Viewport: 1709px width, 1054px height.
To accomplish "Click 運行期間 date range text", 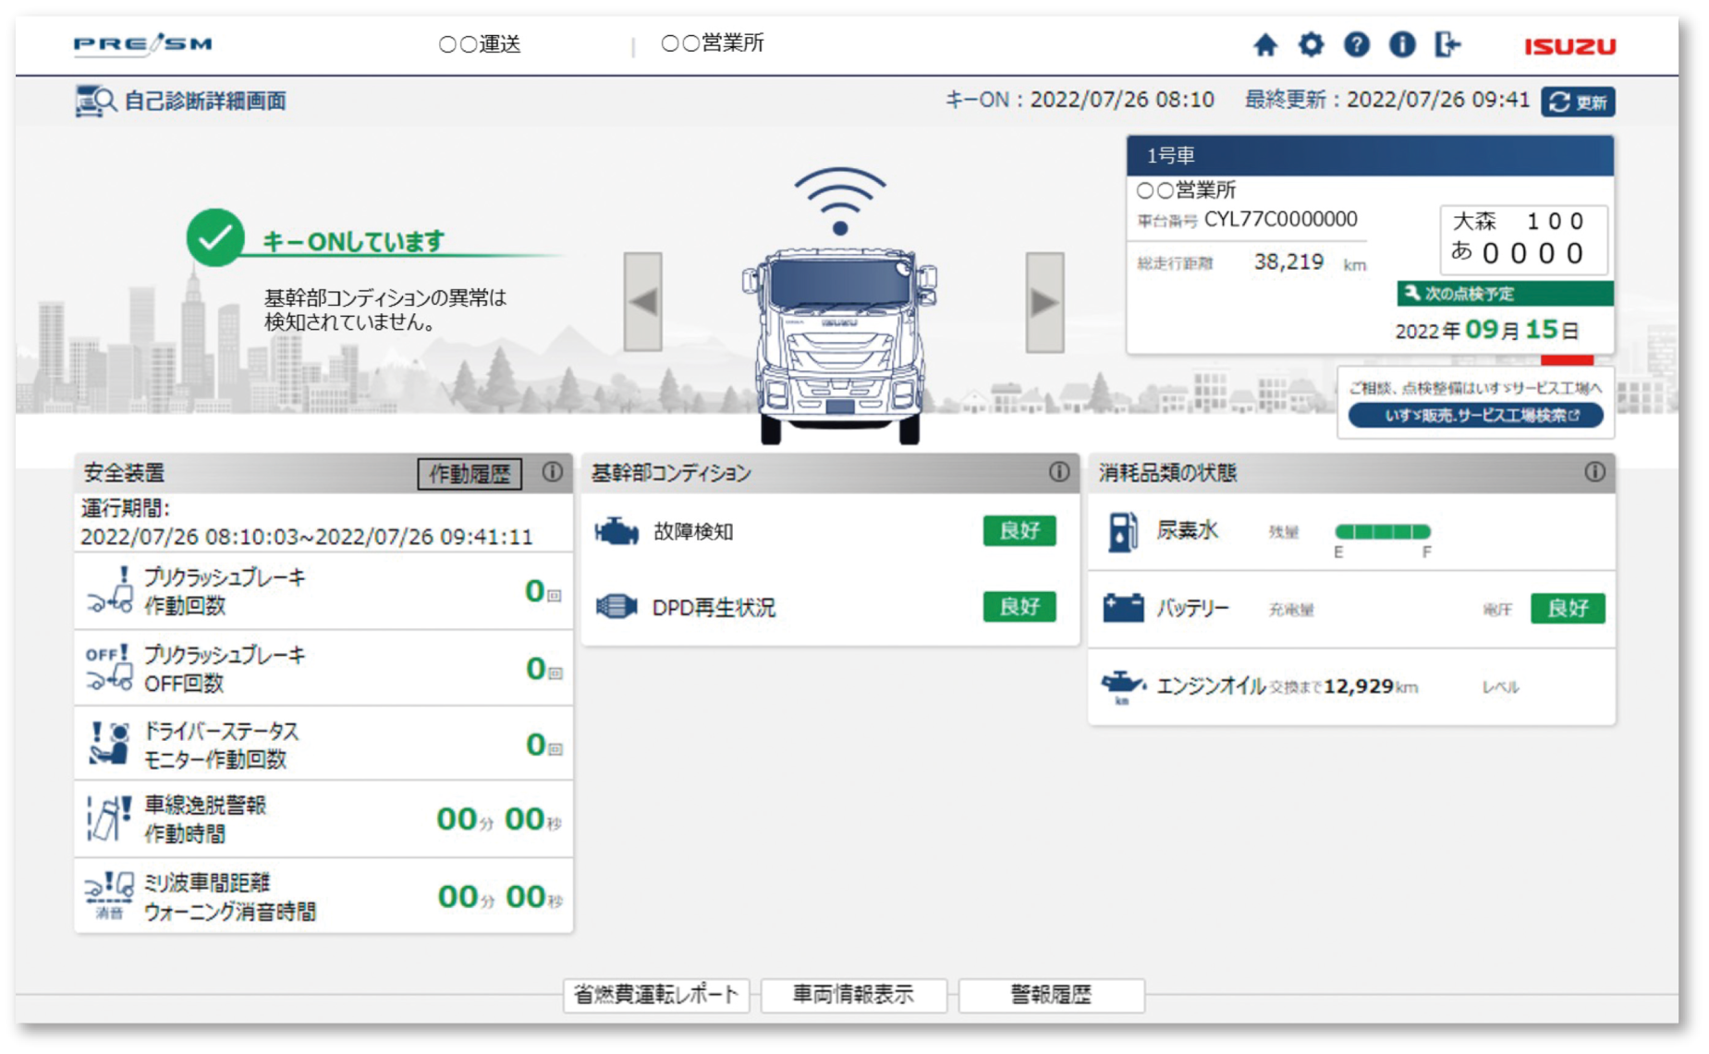I will point(307,537).
